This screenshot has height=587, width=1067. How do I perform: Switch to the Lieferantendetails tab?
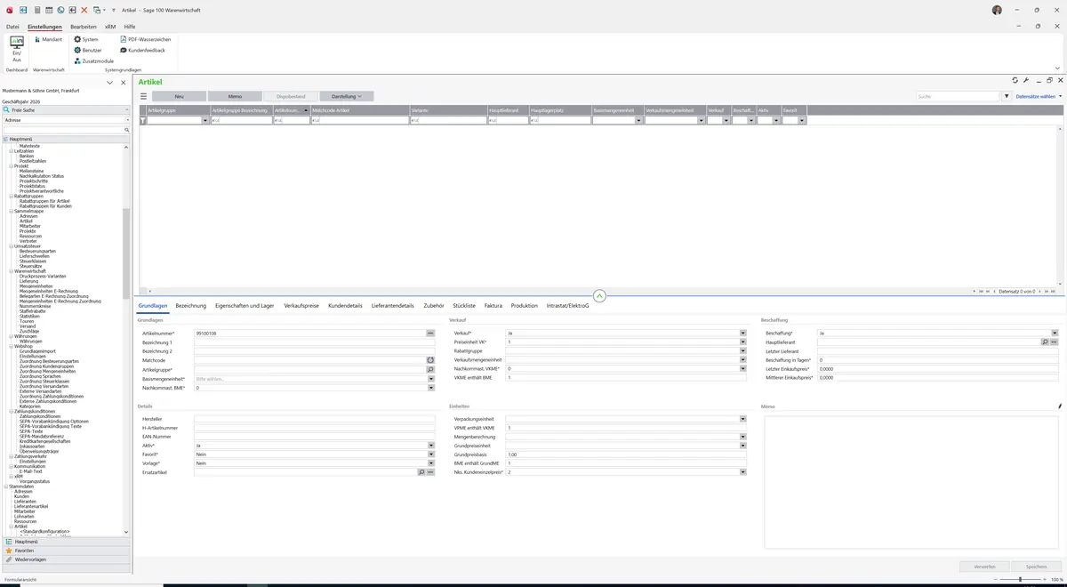pos(393,306)
